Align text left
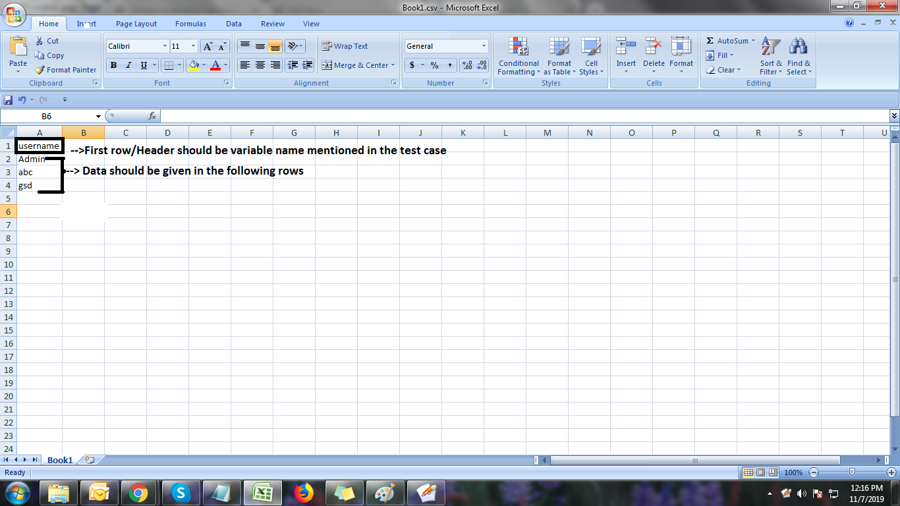900x506 pixels. (244, 65)
